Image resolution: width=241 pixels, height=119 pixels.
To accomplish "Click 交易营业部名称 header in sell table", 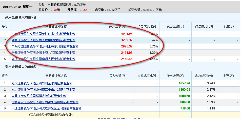I will 56,76.
